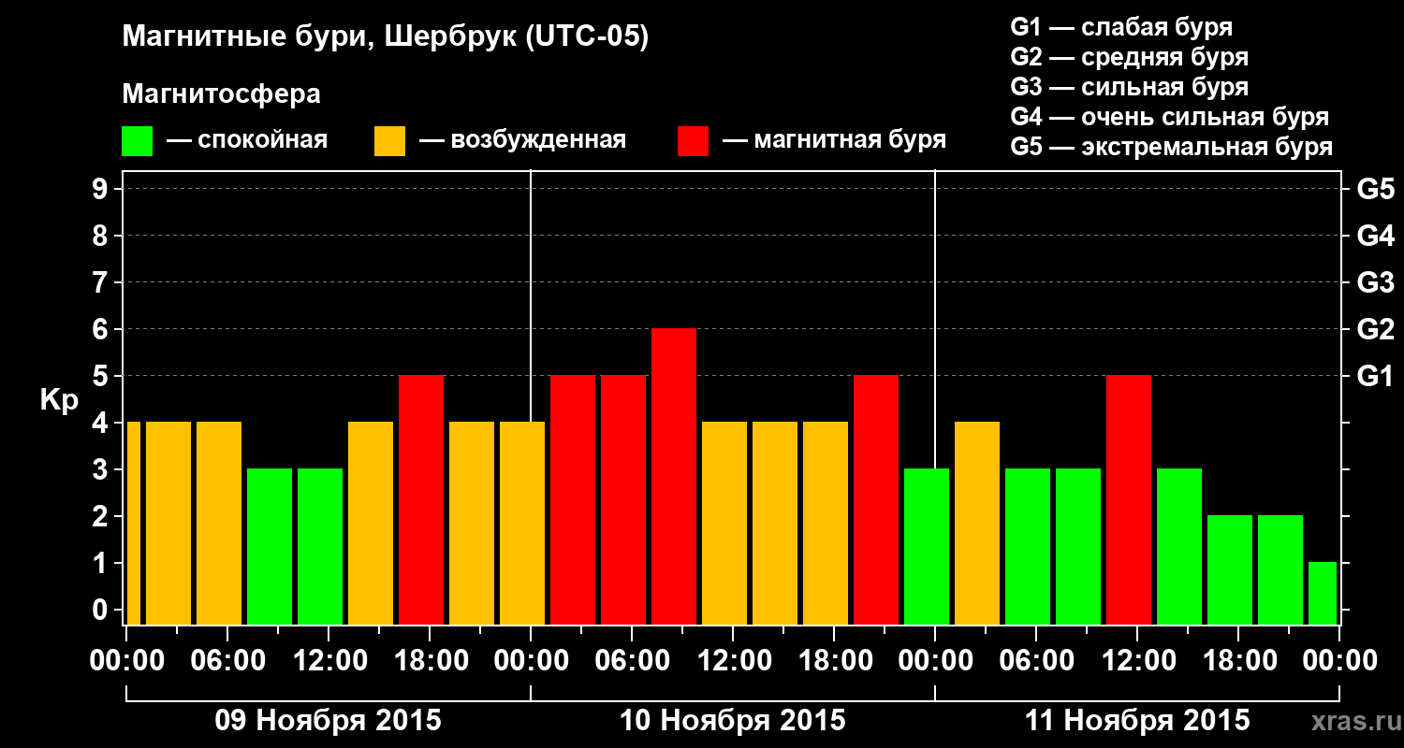Click the 'Kp' vertical axis label
Image resolution: width=1404 pixels, height=748 pixels.
click(59, 400)
